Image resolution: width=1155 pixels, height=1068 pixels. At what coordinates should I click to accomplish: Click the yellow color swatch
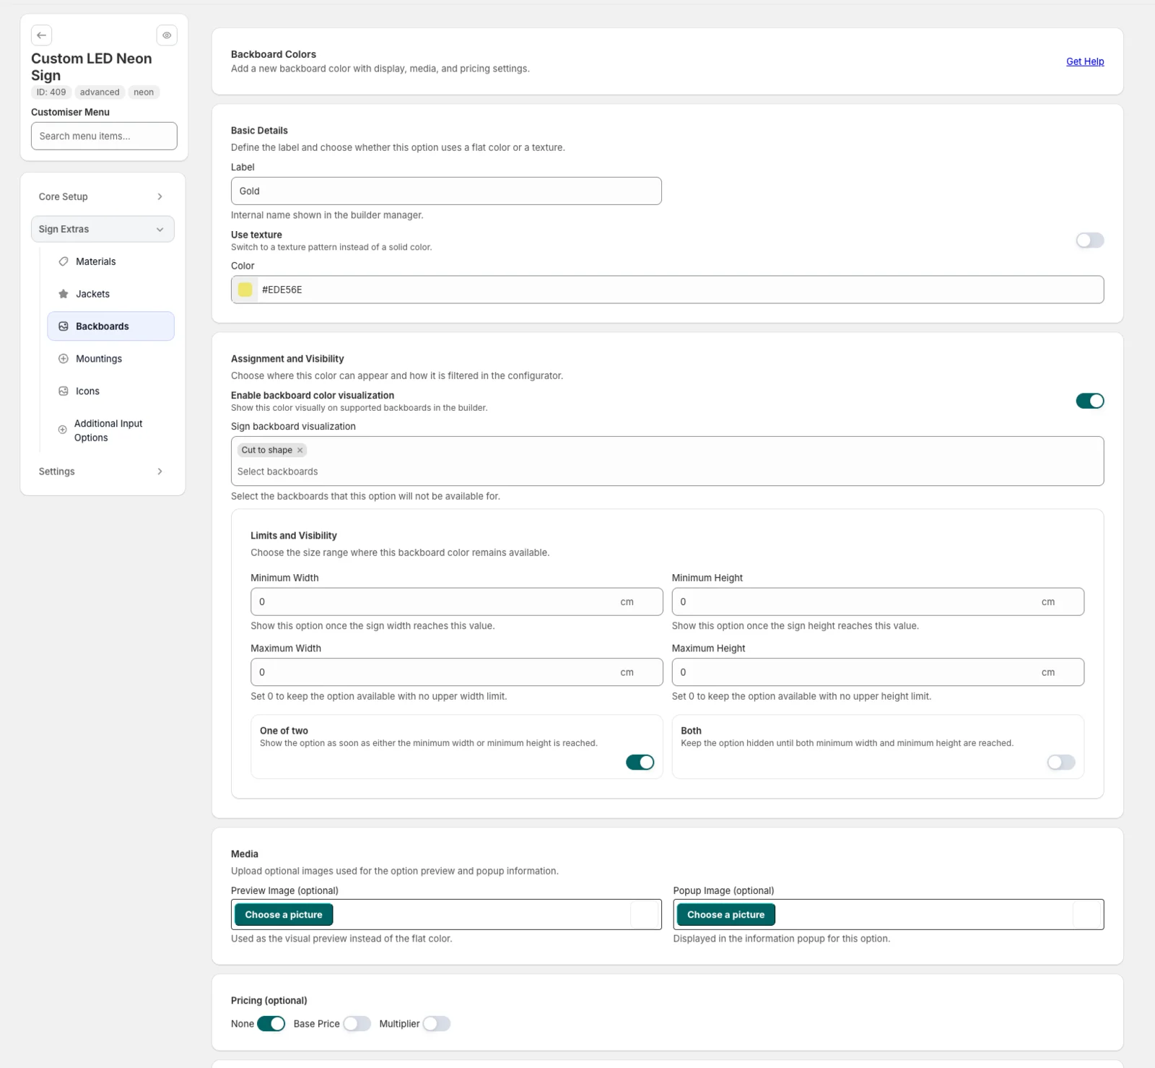(x=245, y=290)
